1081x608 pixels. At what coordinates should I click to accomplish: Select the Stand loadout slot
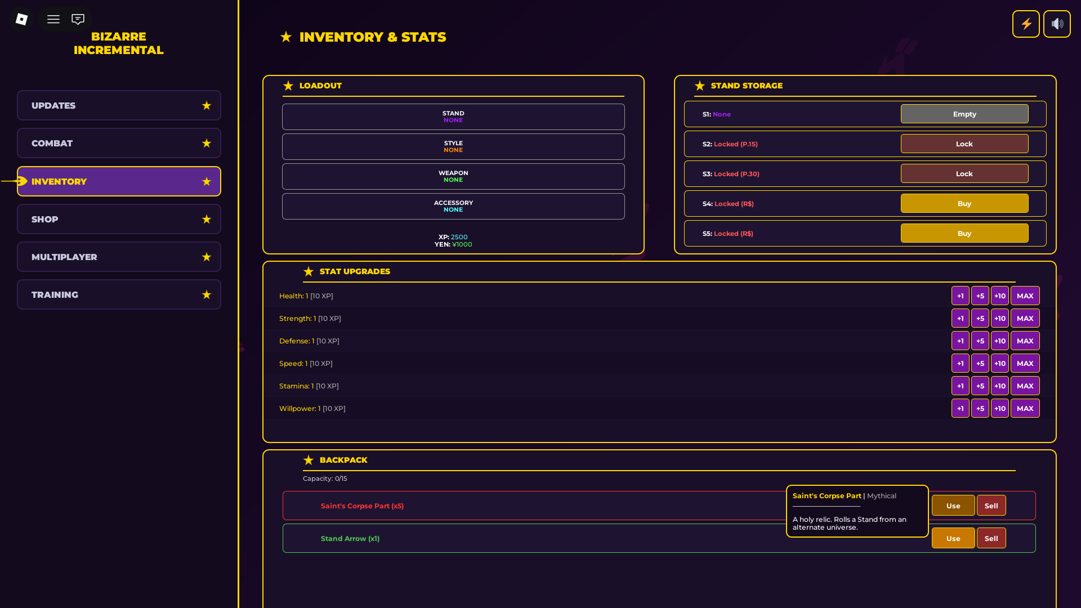453,117
